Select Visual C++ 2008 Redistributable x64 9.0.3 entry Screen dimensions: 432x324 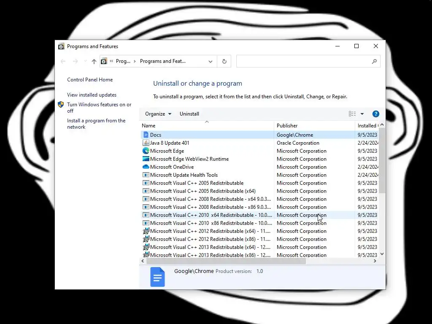[x=211, y=199]
